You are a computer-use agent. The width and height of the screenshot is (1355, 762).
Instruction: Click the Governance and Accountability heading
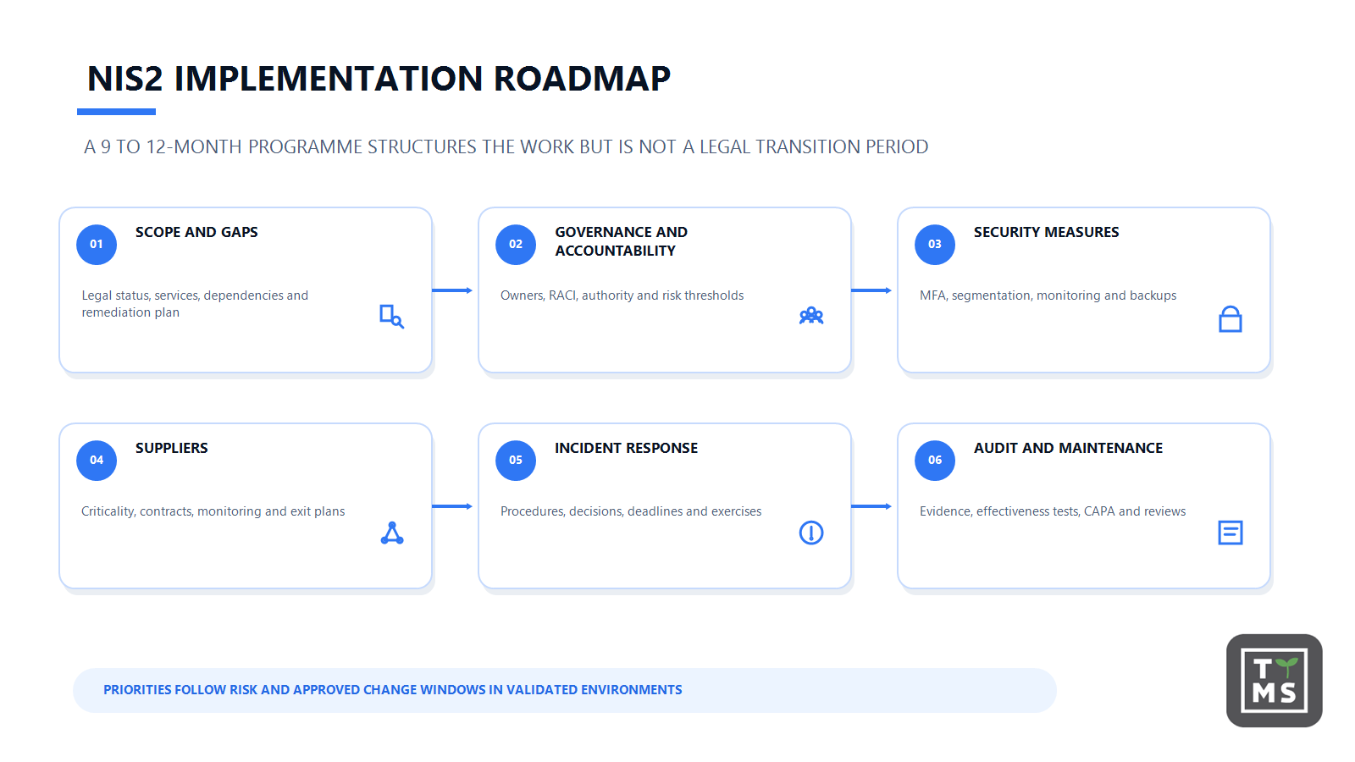[x=621, y=241]
